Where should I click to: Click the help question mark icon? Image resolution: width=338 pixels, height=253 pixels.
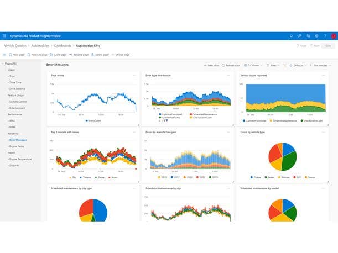click(325, 36)
